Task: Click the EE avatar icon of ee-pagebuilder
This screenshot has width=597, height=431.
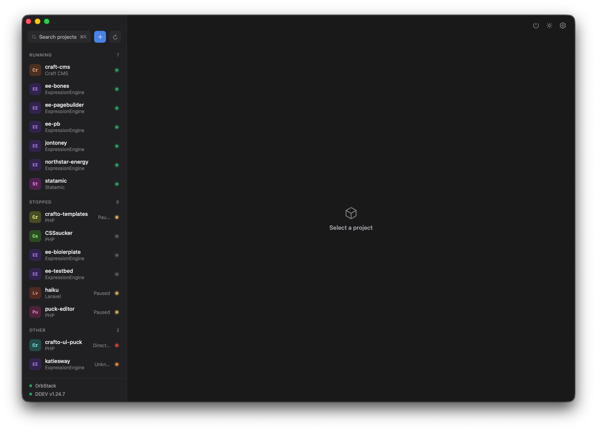Action: tap(35, 108)
